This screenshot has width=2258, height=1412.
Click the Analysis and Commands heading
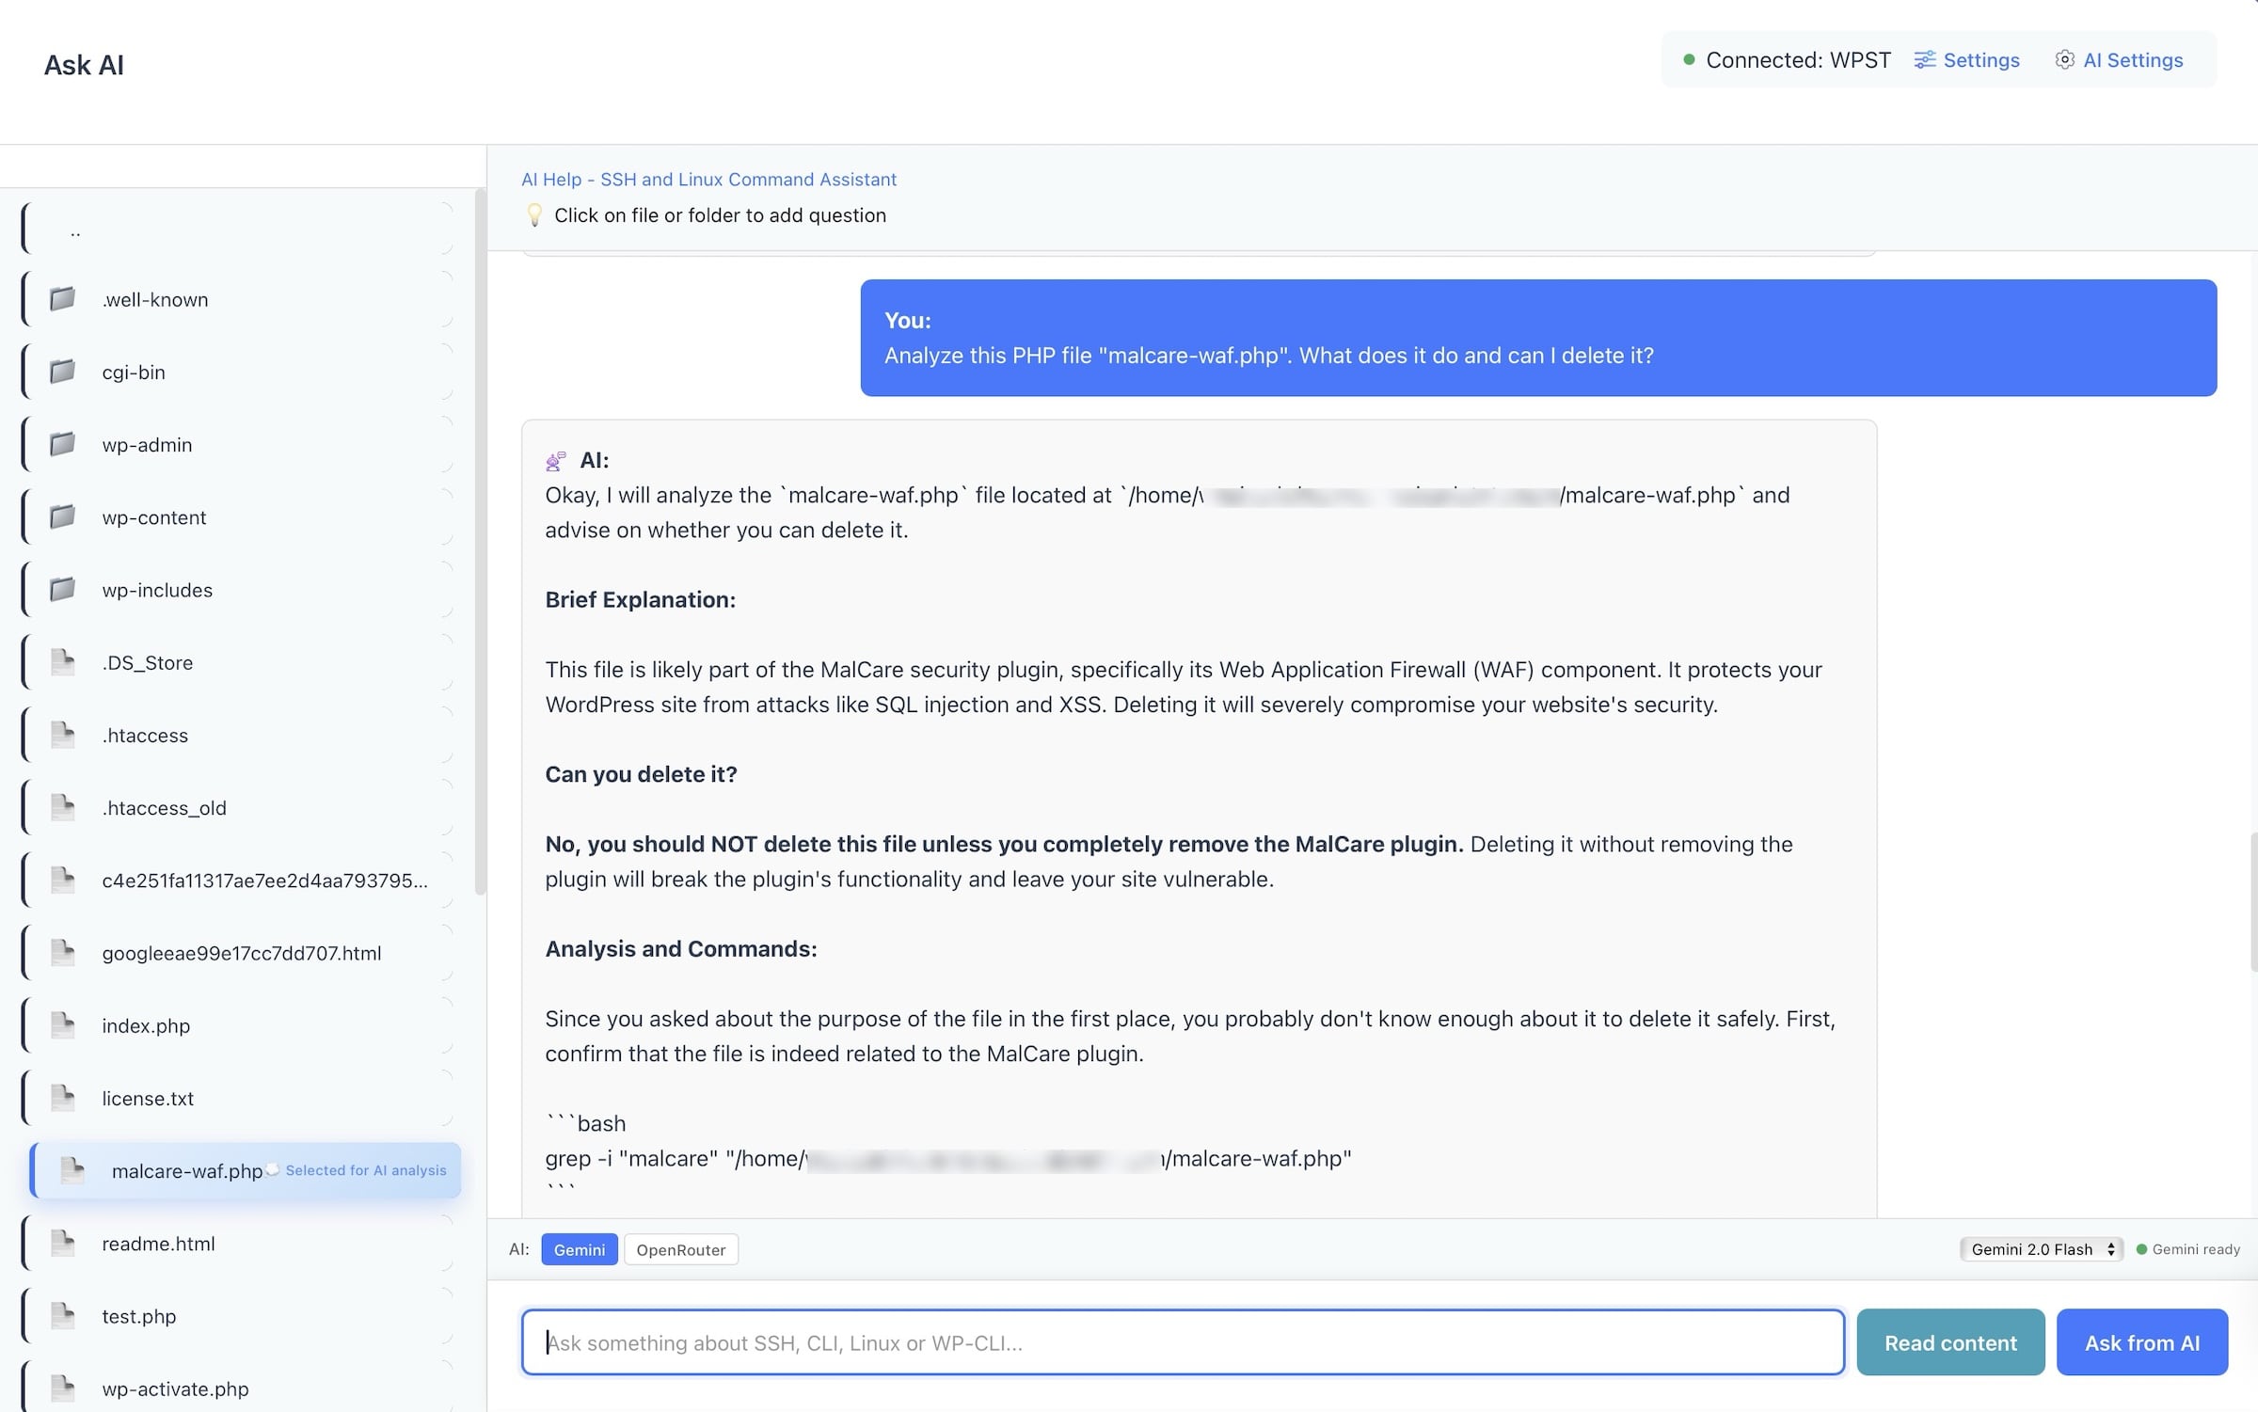[x=681, y=948]
